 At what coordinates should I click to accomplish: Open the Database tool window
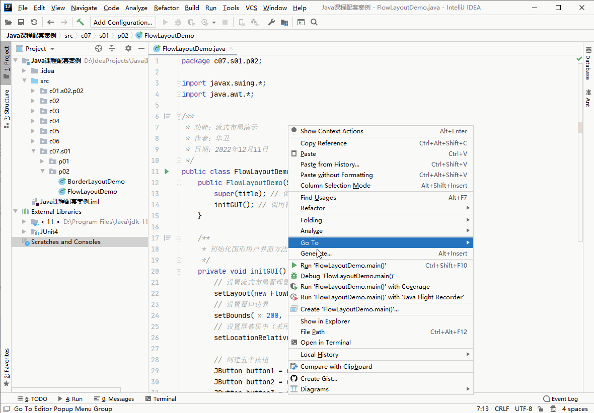[588, 63]
